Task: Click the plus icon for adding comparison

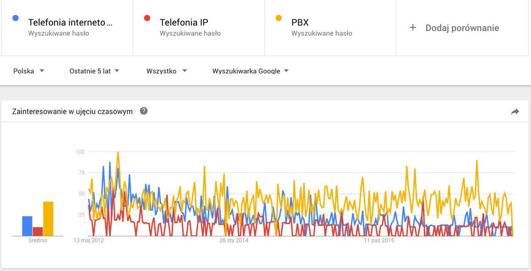Action: [412, 28]
